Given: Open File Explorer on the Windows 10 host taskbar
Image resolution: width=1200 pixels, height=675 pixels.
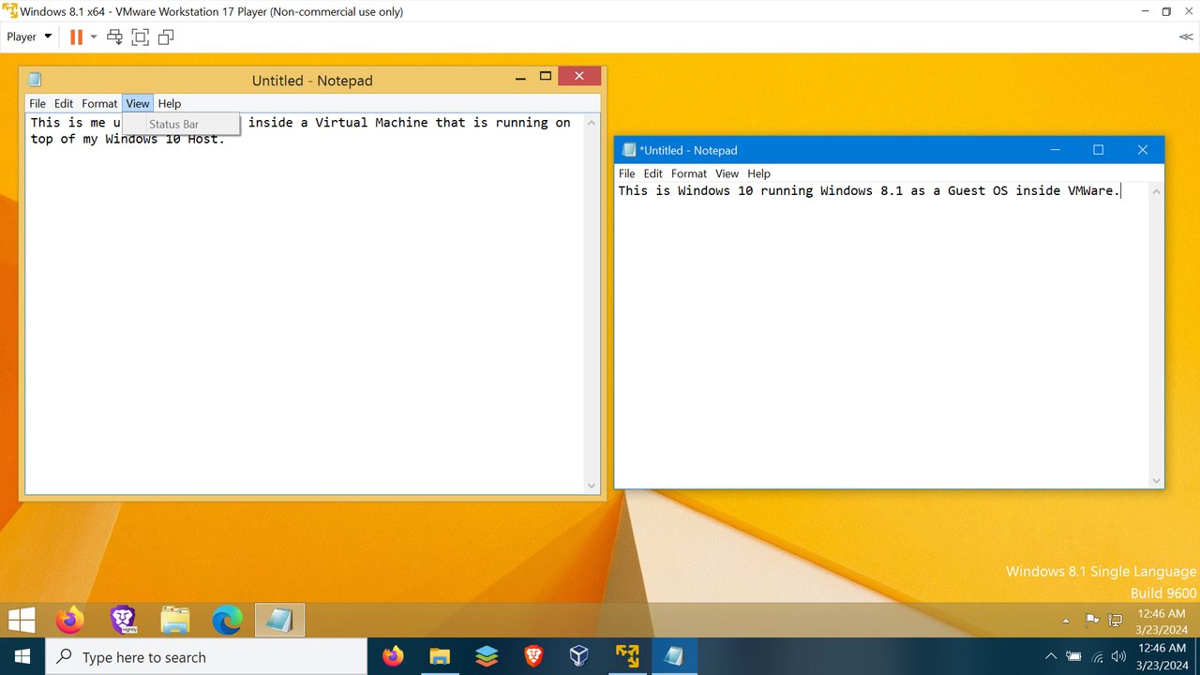Looking at the screenshot, I should (440, 657).
